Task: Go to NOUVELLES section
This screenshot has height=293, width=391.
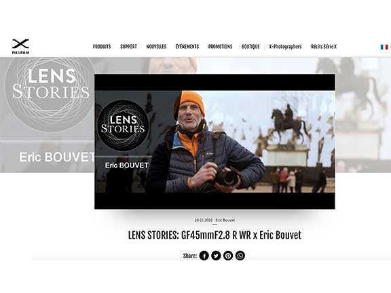Action: click(156, 47)
